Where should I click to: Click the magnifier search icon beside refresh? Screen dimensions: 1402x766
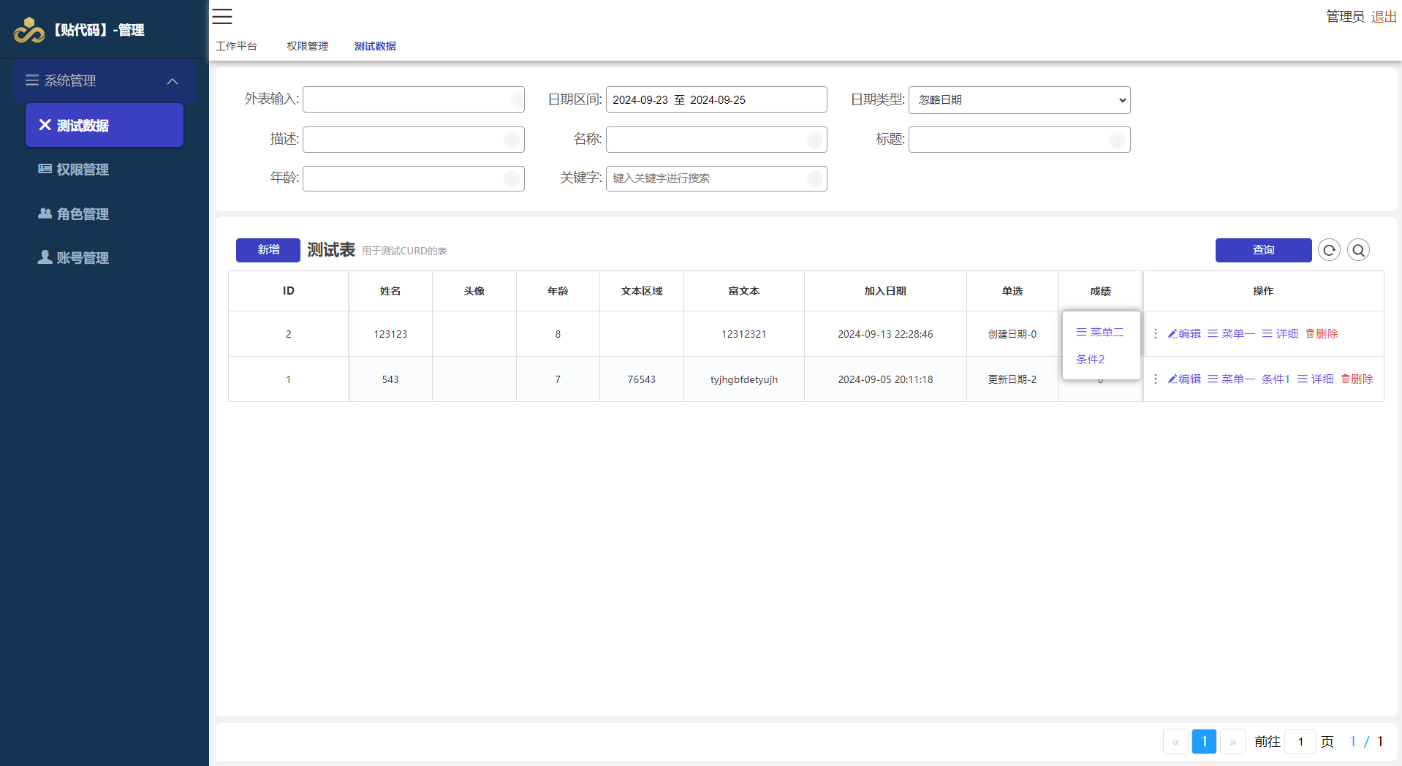(1358, 250)
